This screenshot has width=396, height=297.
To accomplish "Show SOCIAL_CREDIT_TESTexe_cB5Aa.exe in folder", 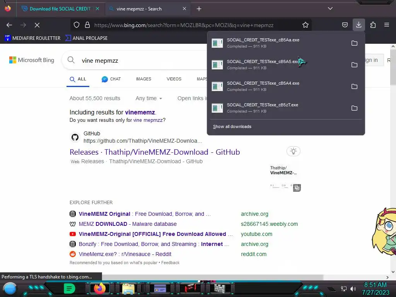I will coord(354,43).
